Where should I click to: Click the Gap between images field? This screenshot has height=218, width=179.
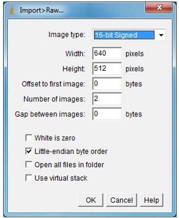click(x=107, y=114)
